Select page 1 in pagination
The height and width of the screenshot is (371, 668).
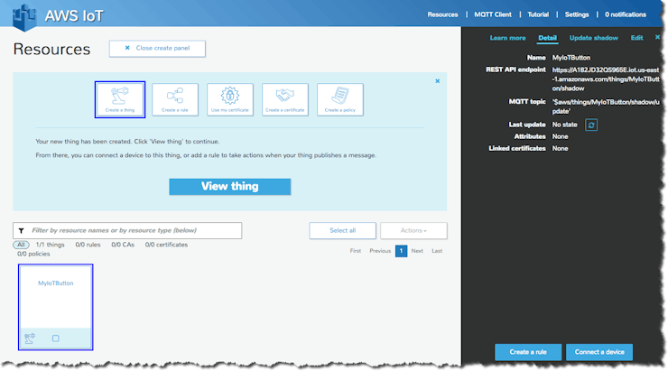[x=401, y=251]
